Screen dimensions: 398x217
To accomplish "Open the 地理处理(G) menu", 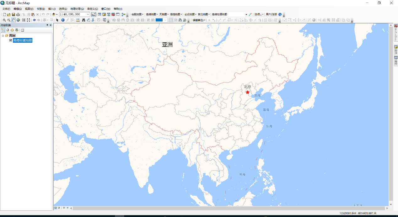I will tap(77, 8).
